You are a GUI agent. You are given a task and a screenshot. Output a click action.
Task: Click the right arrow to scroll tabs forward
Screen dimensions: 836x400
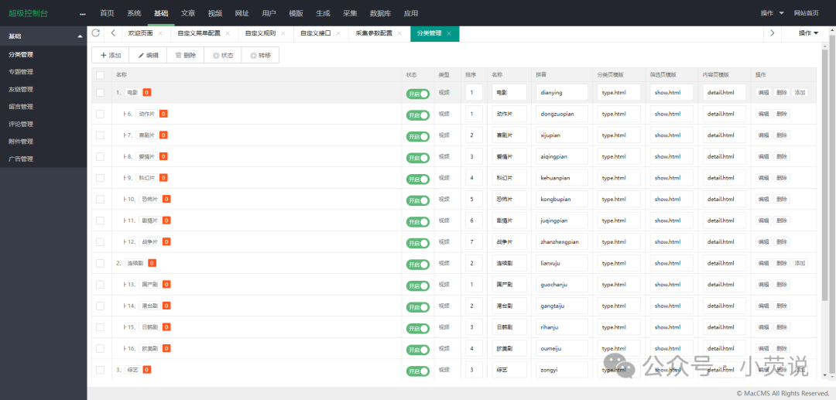(772, 33)
